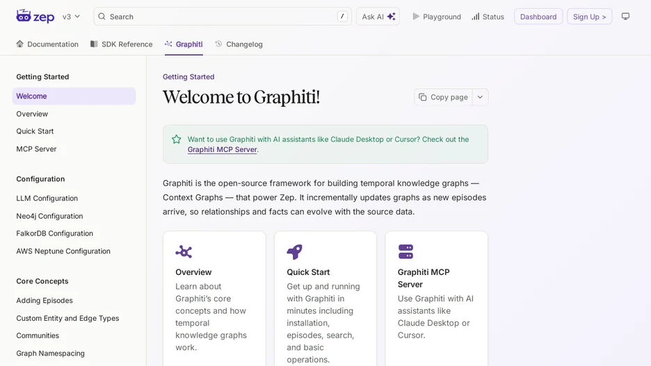The width and height of the screenshot is (651, 366).
Task: Open Adding Episodes page
Action: (74, 301)
